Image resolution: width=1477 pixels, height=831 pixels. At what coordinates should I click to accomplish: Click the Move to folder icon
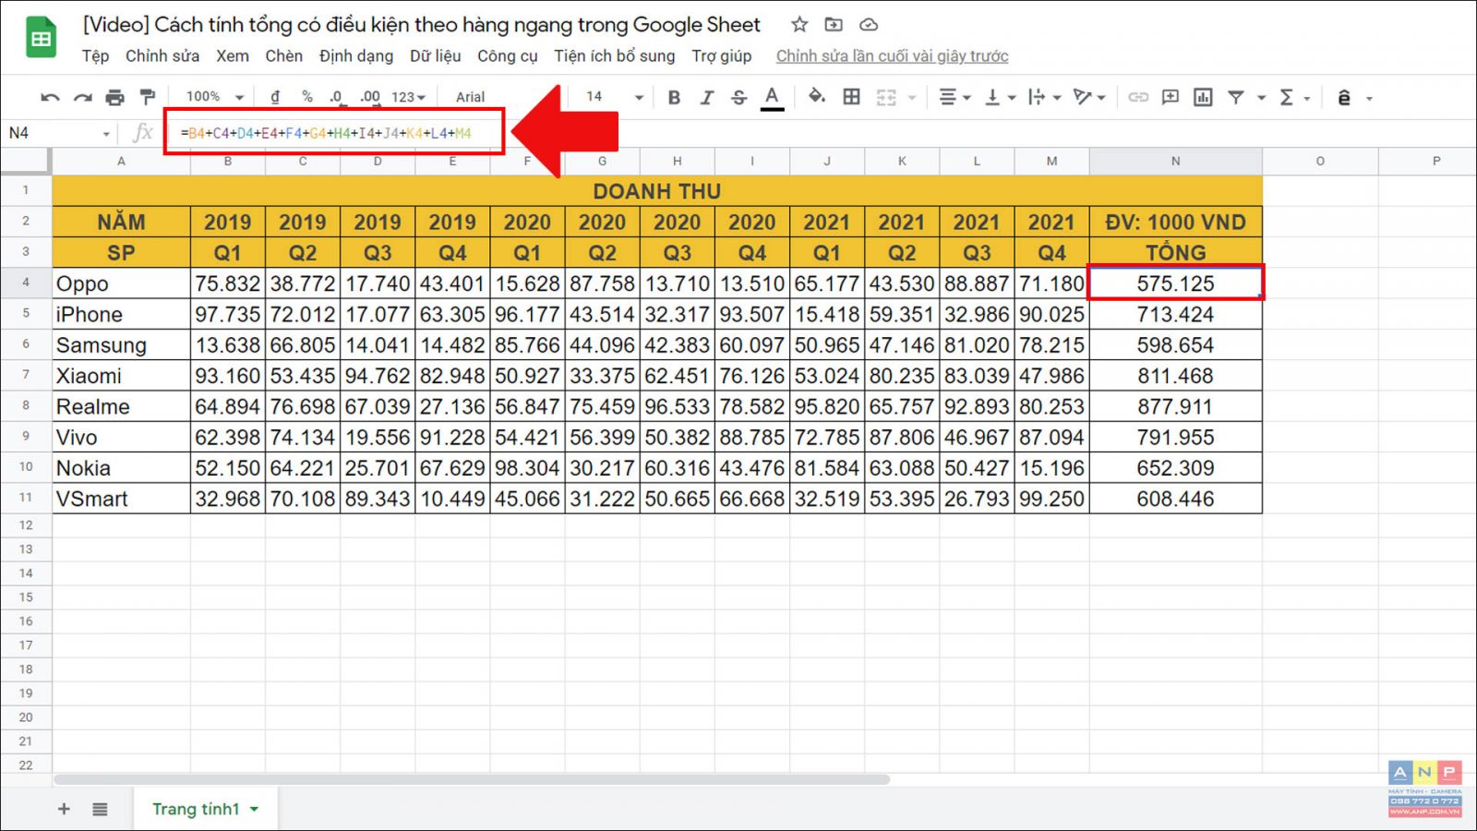pyautogui.click(x=834, y=25)
